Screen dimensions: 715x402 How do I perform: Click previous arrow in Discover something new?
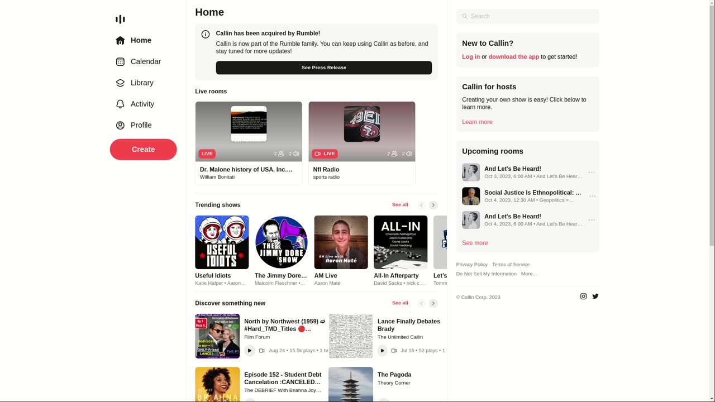pos(422,303)
